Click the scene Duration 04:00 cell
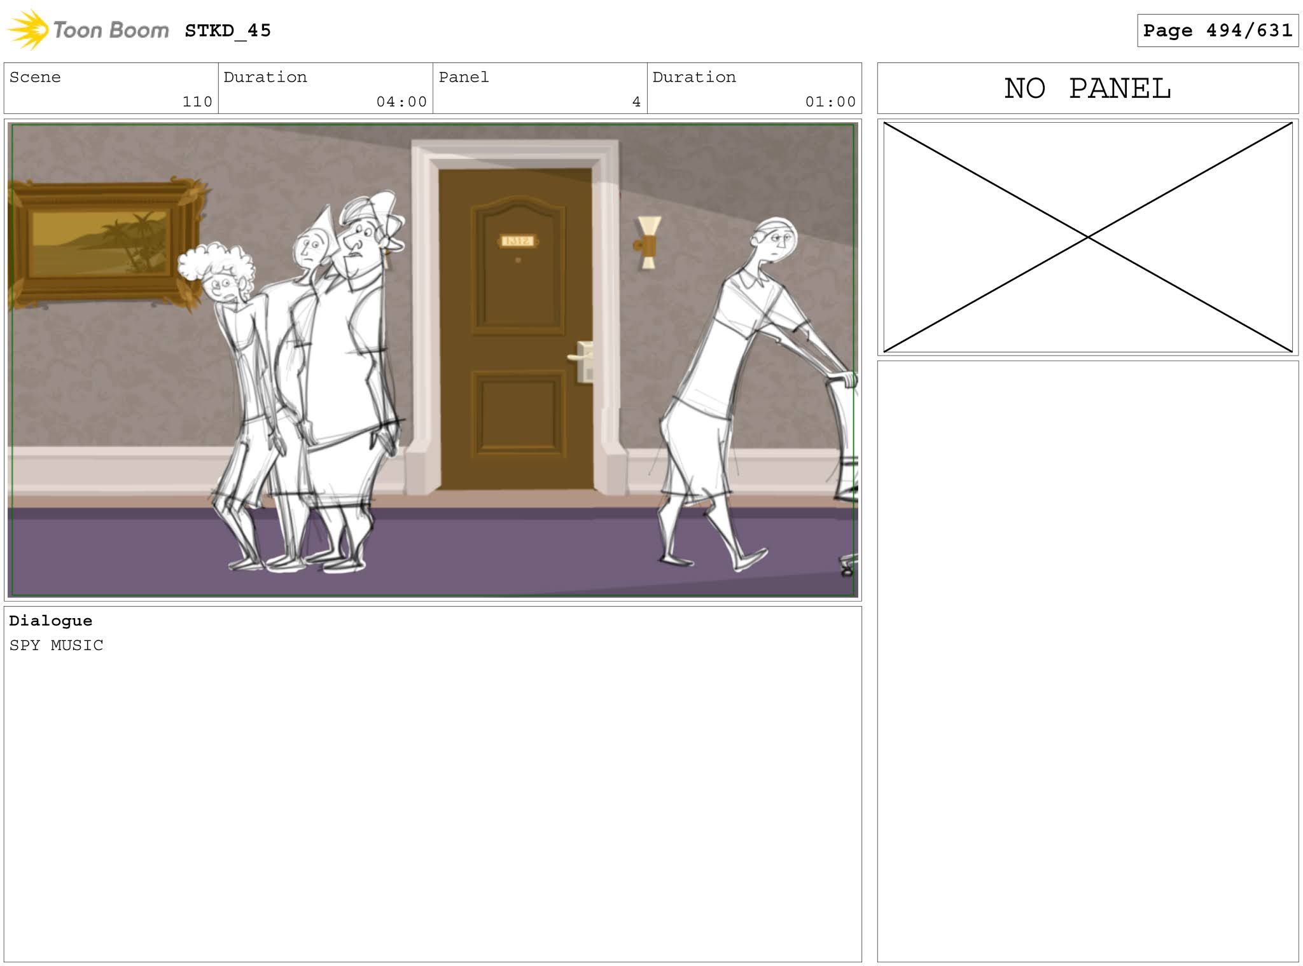 point(325,88)
